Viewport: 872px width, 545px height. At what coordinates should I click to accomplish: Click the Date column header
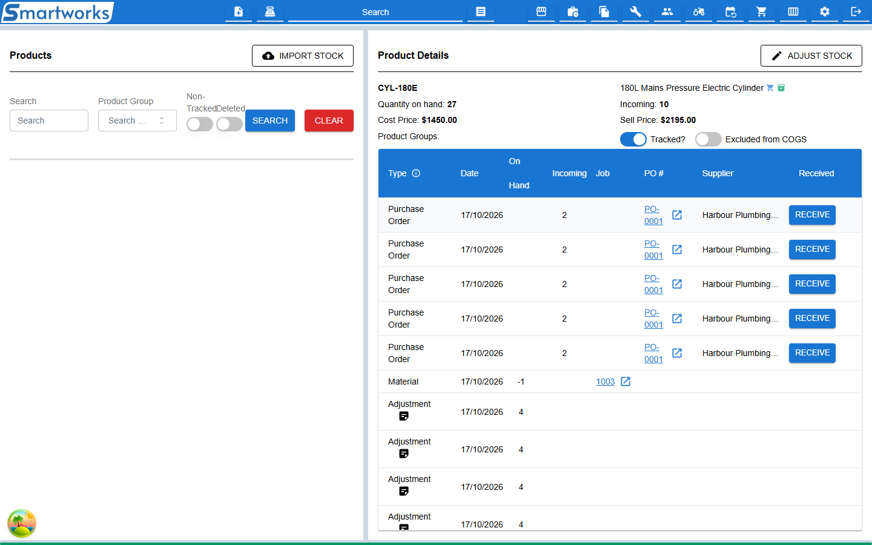point(469,173)
